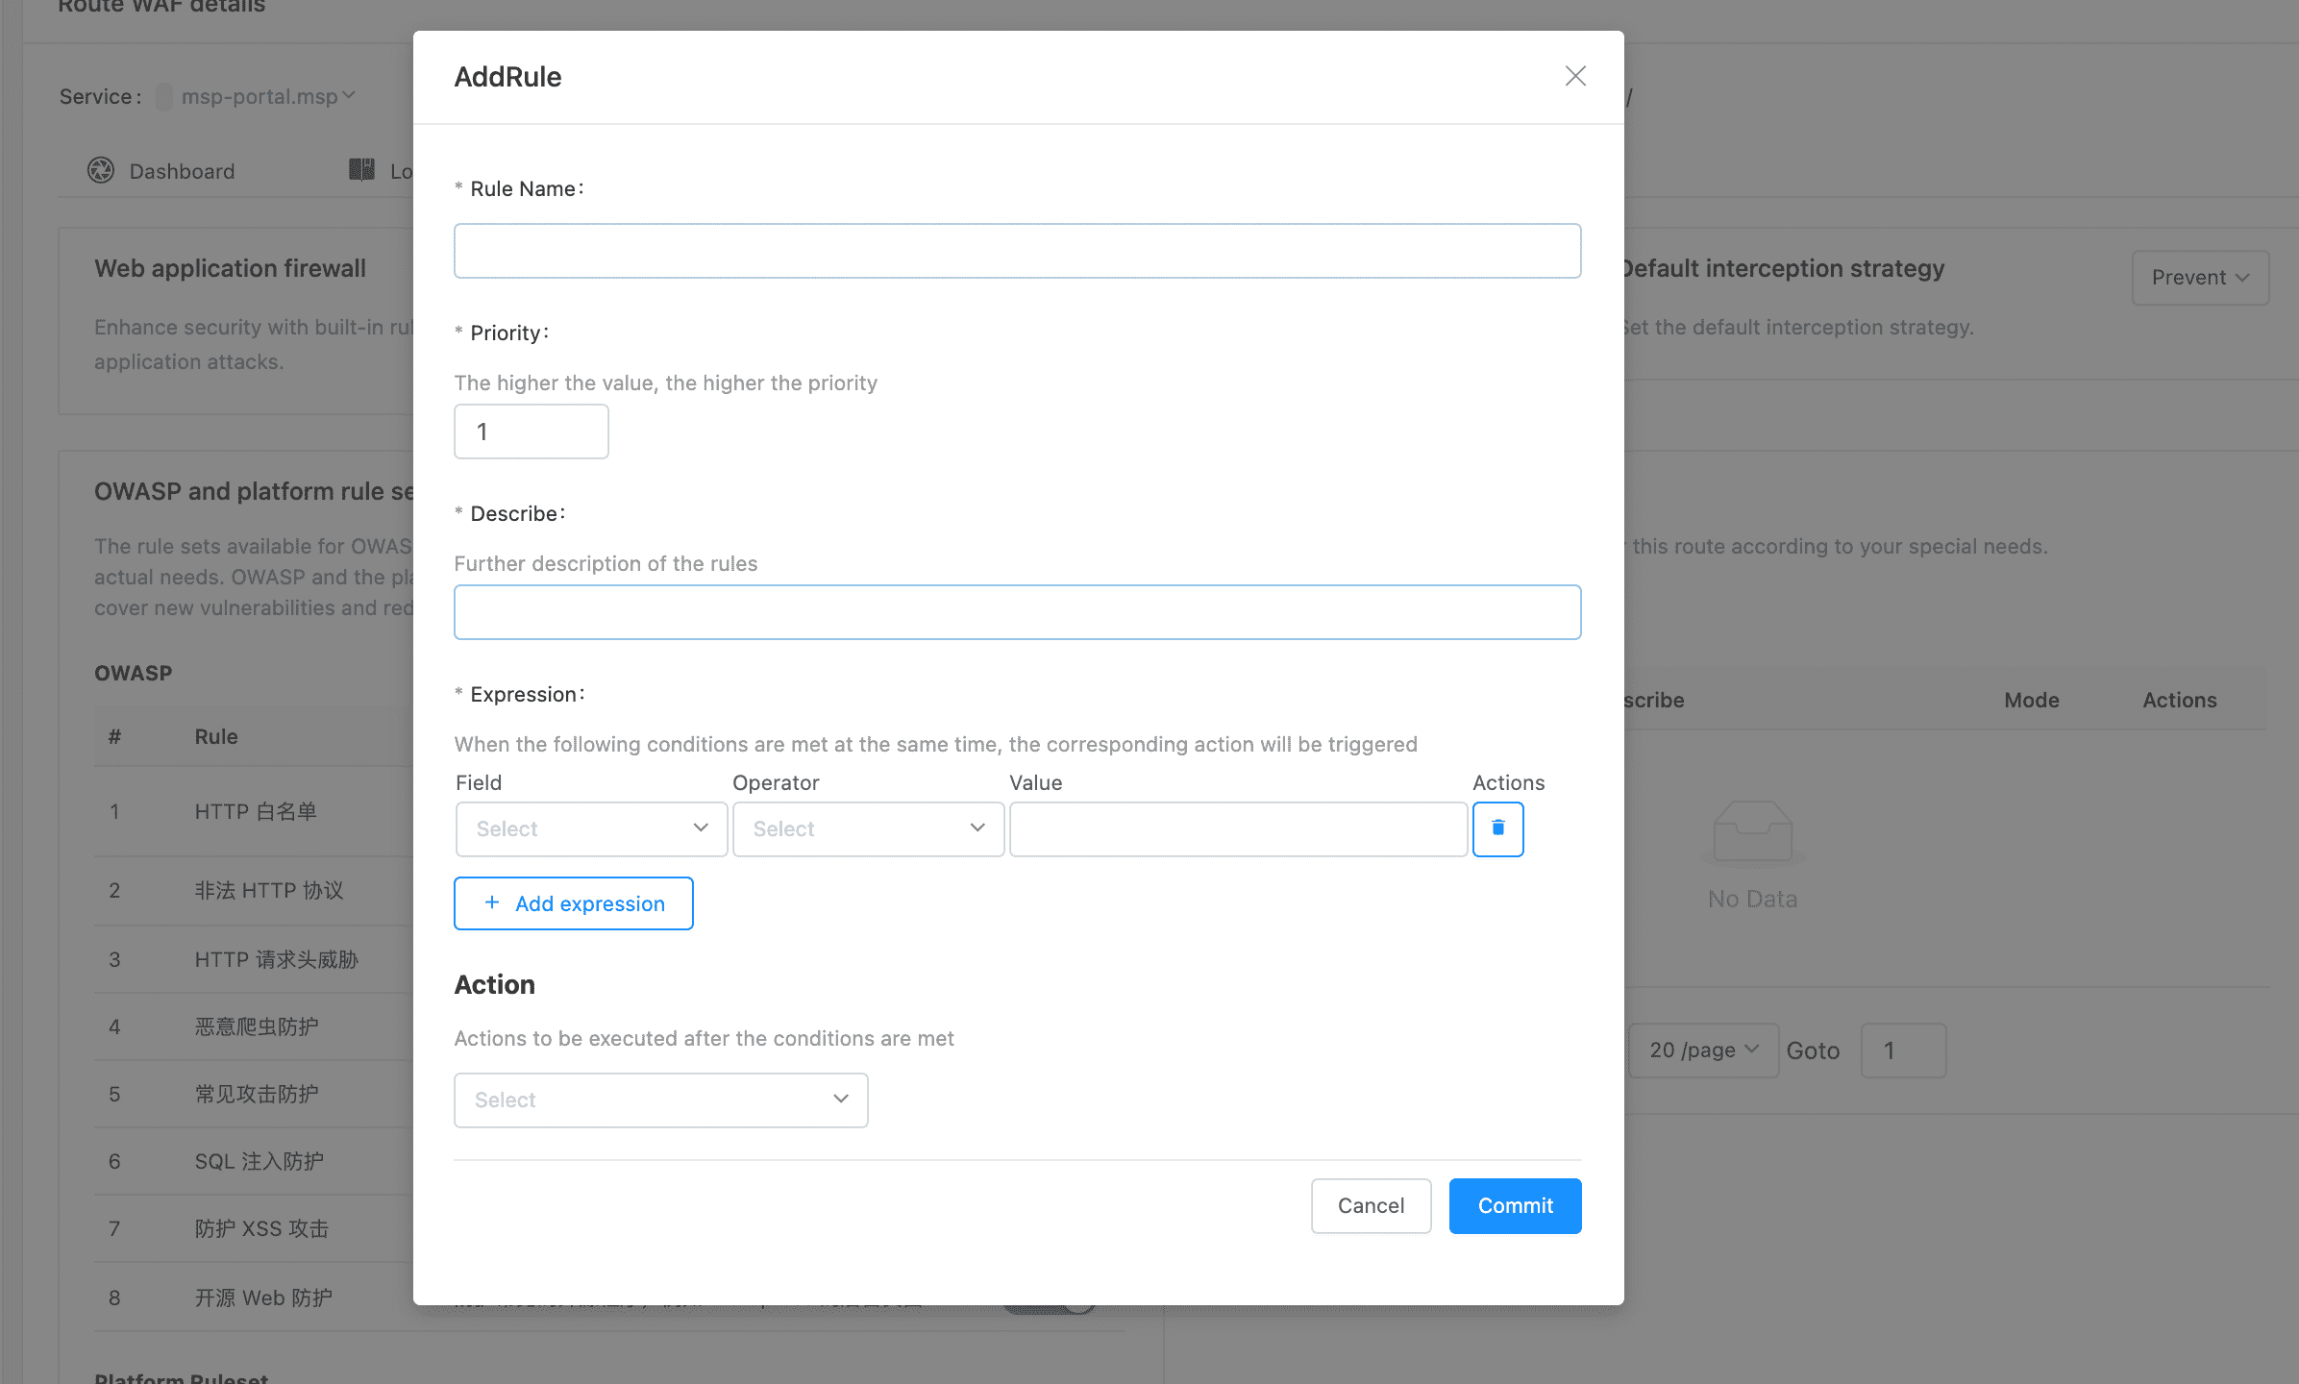
Task: Click the Describe input field
Action: pyautogui.click(x=1017, y=612)
